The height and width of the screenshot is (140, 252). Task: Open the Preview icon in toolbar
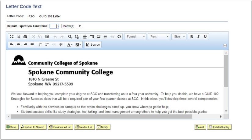click(x=19, y=37)
